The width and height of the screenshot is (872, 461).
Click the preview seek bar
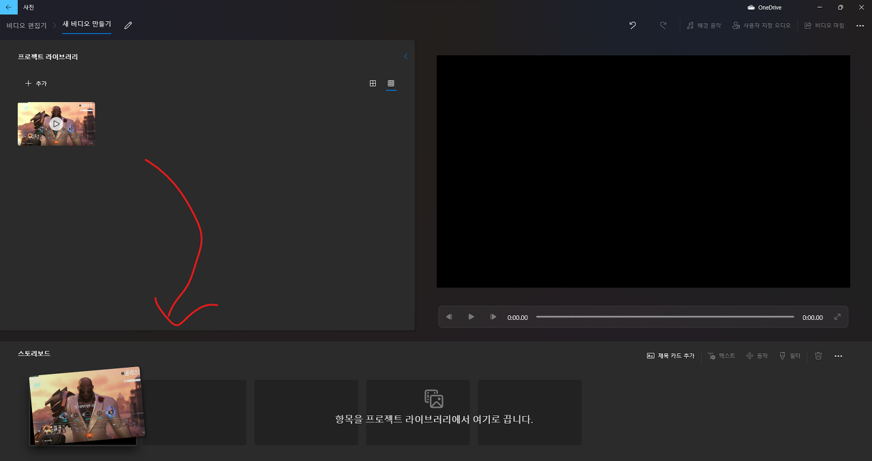point(665,317)
